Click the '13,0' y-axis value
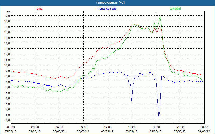The image size is (215, 134). [7, 49]
